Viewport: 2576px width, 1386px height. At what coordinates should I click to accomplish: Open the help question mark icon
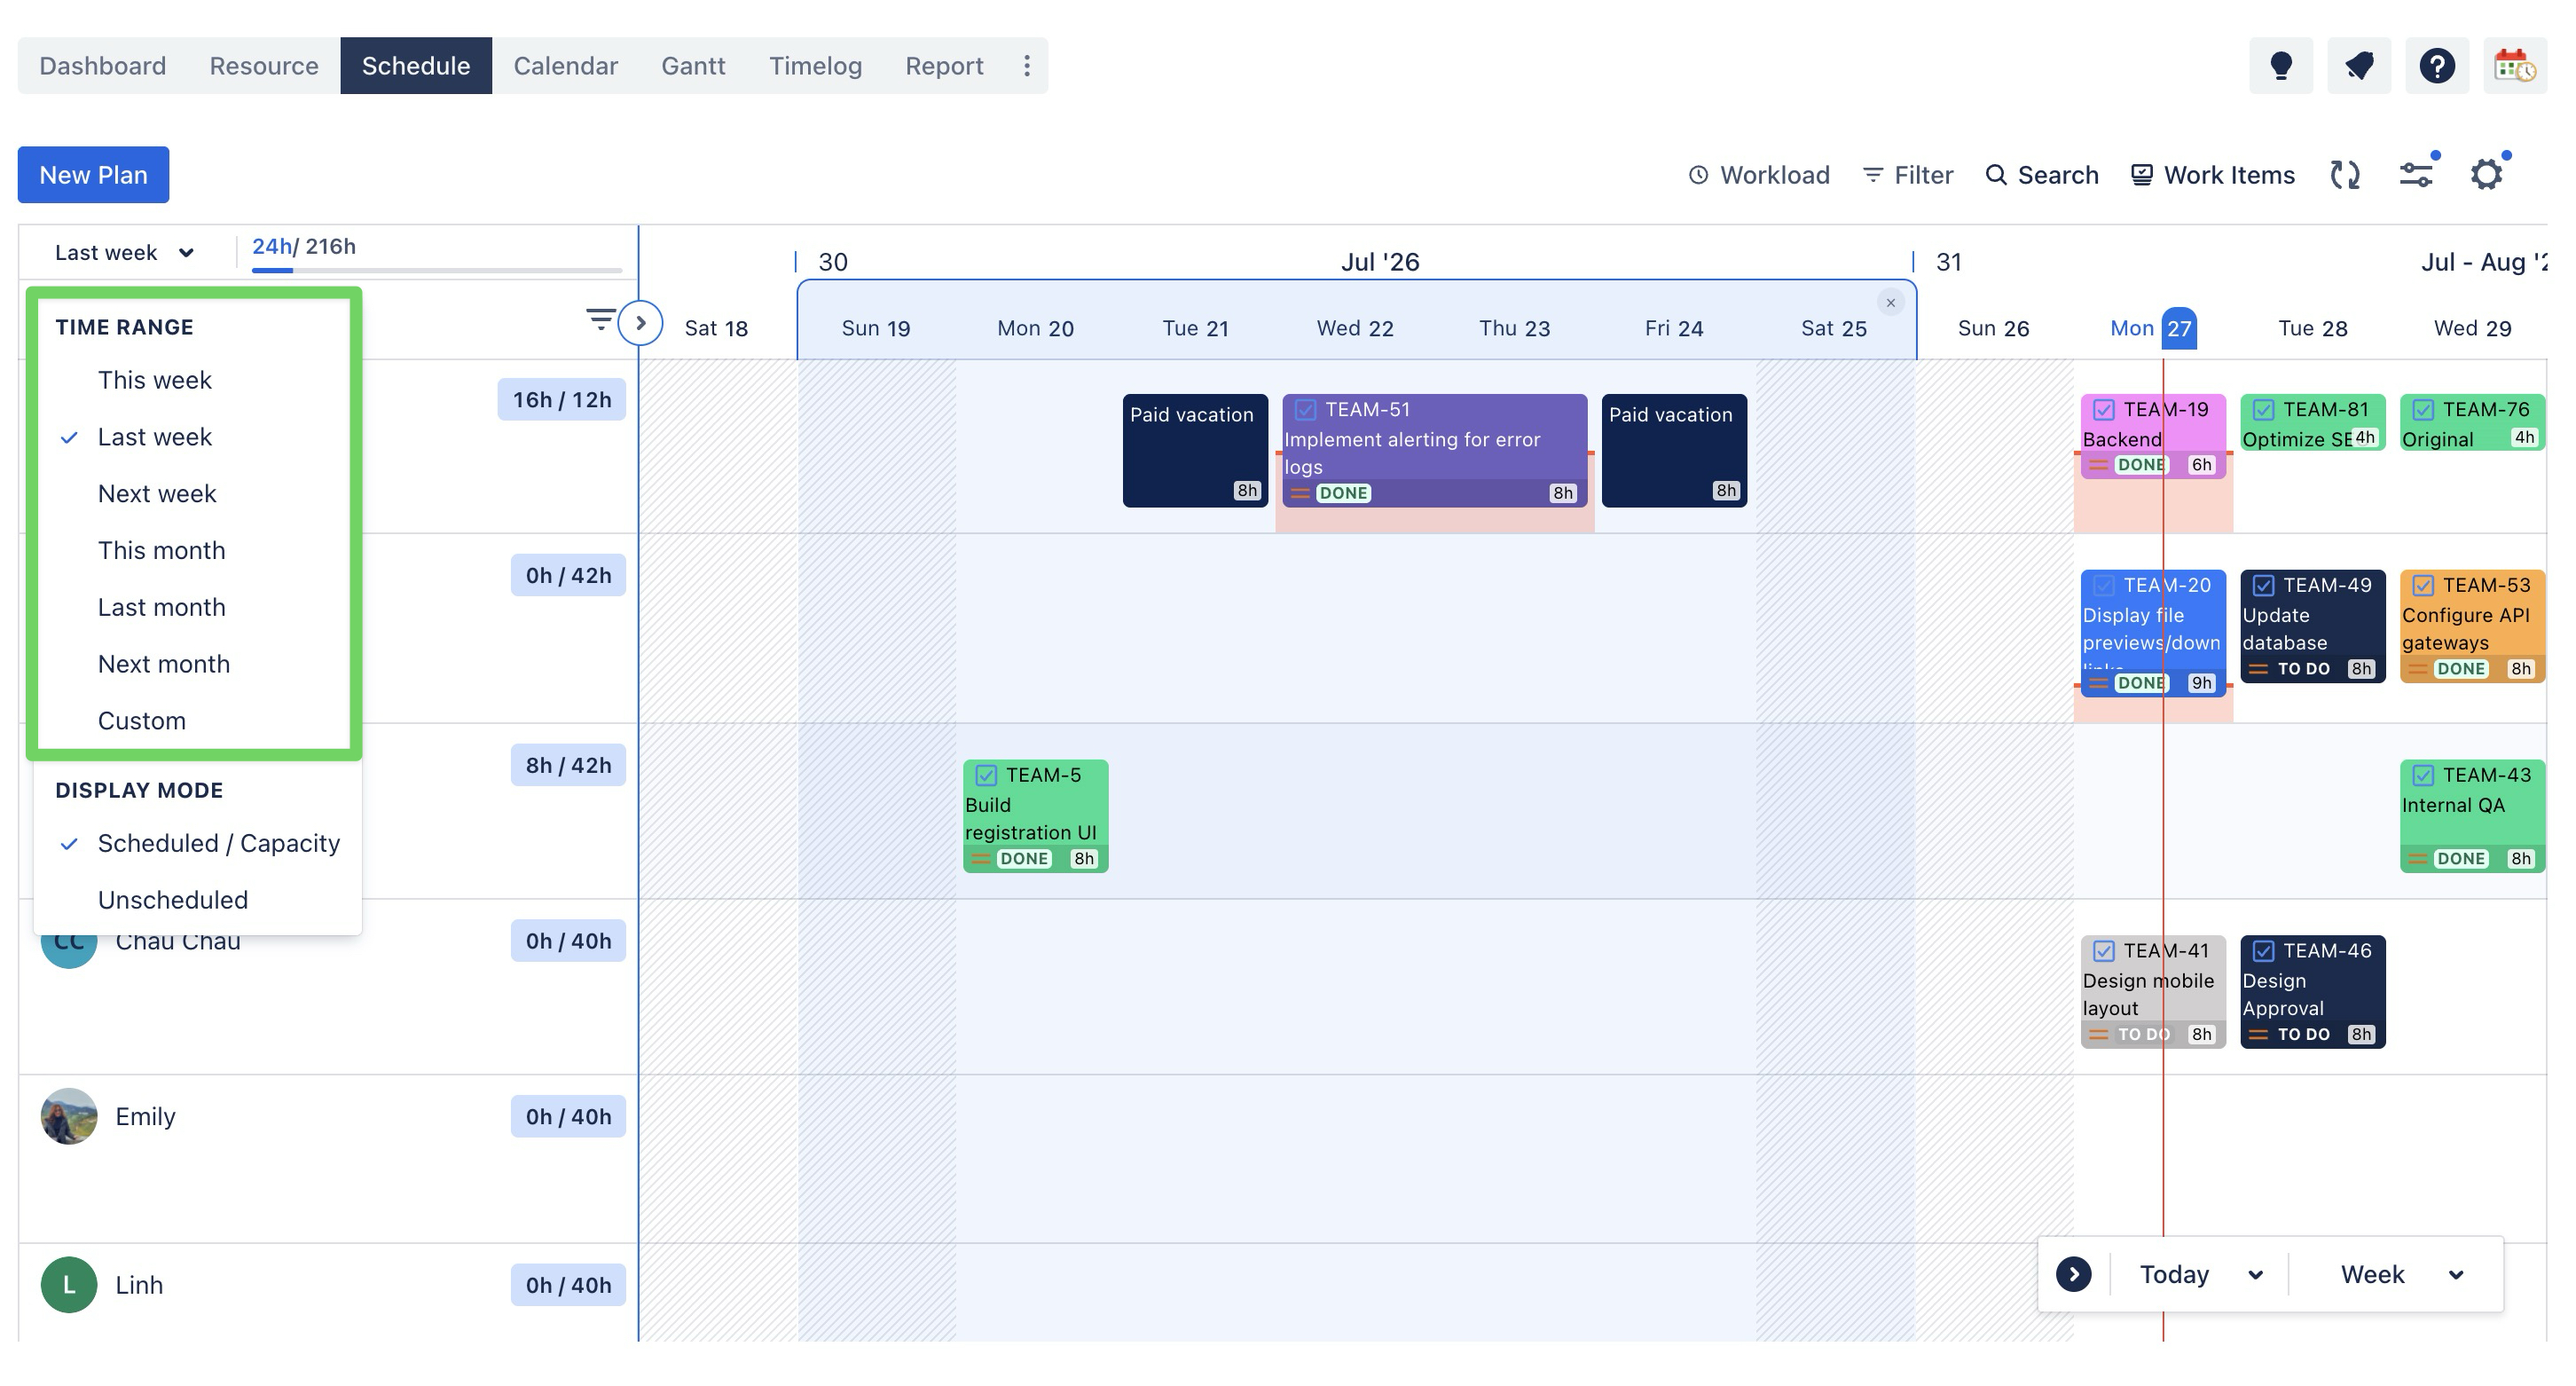[2437, 66]
